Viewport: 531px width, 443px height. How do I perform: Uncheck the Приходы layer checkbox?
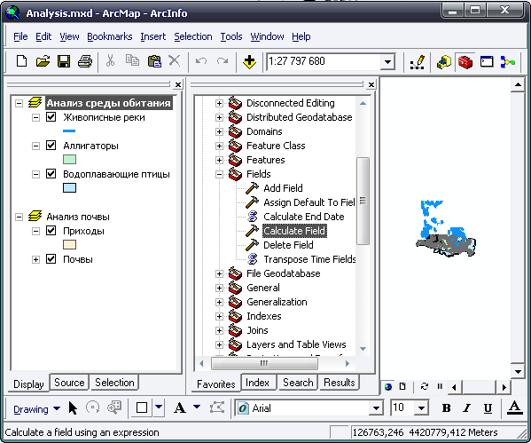[x=51, y=231]
